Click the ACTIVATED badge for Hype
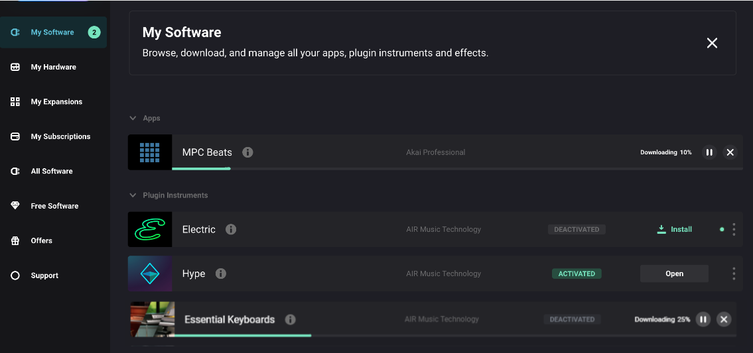 (577, 274)
